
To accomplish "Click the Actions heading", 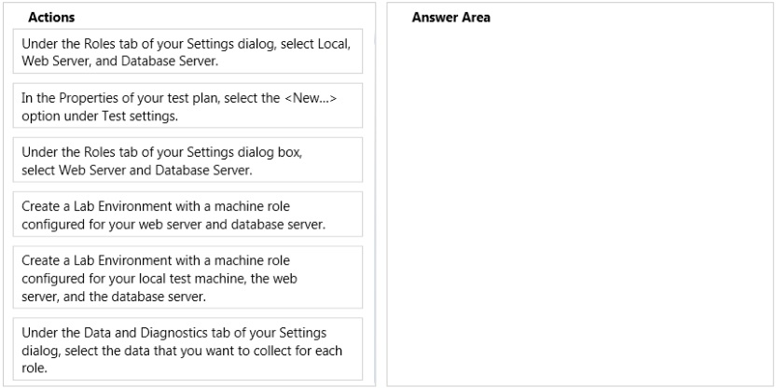I will [x=51, y=18].
